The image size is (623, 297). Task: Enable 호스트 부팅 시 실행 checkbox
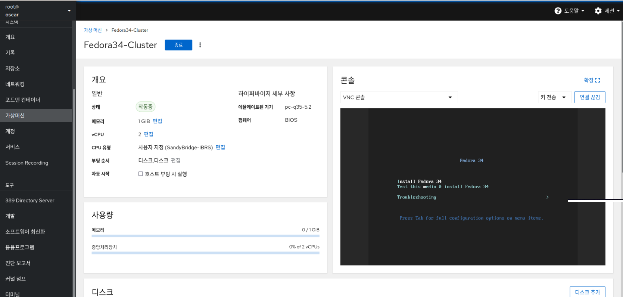(141, 174)
